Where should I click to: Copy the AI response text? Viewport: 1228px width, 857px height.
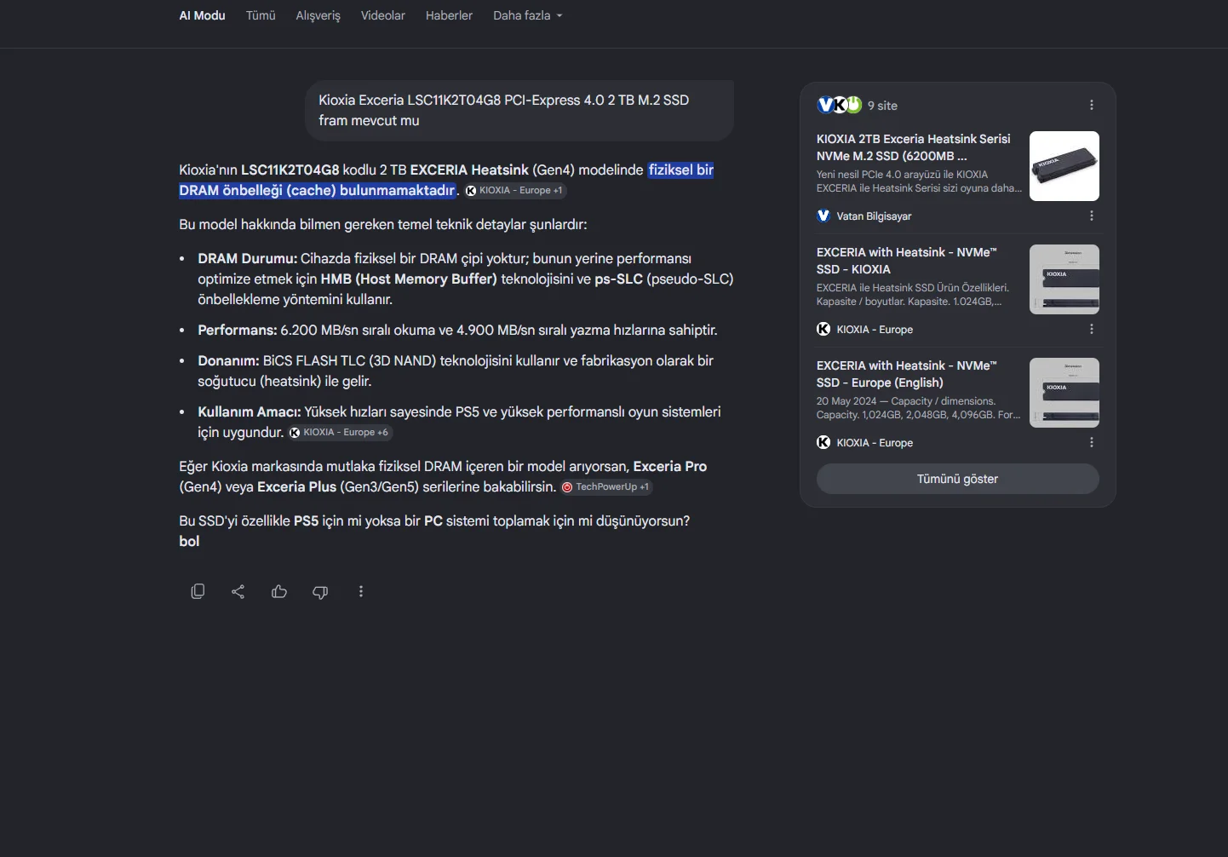(198, 591)
